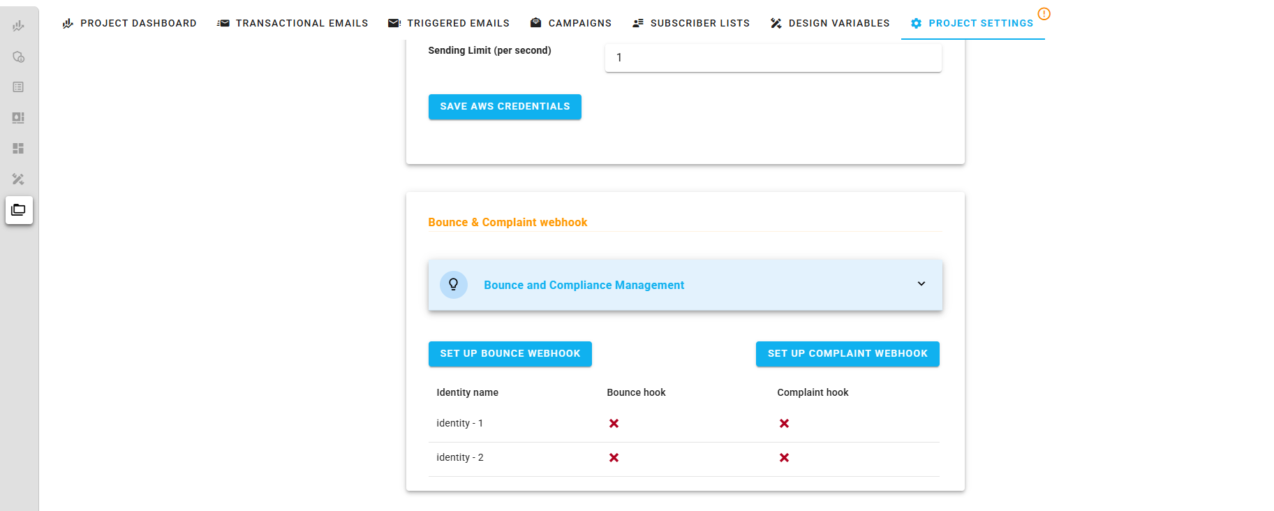Expand Bounce and Compliance Management chevron
1274x511 pixels.
pyautogui.click(x=921, y=284)
